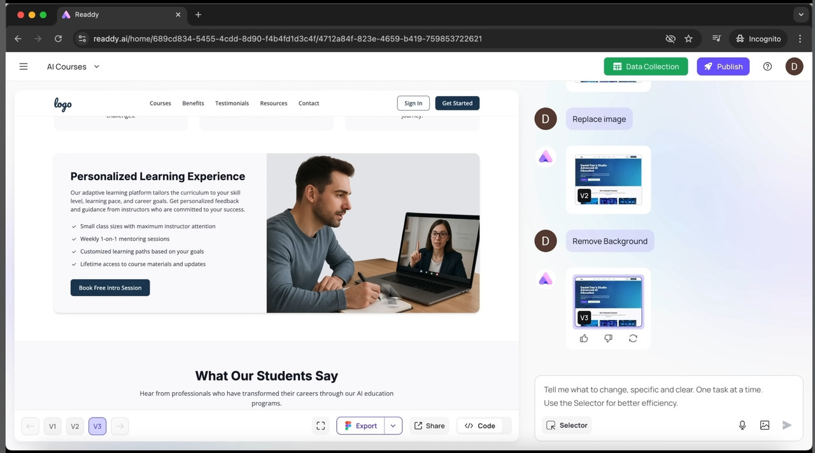Click the Get Started button
Viewport: 815px width, 453px height.
[457, 103]
